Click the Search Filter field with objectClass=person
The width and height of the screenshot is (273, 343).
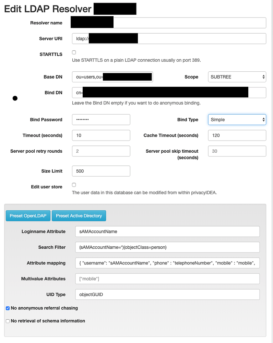167,247
